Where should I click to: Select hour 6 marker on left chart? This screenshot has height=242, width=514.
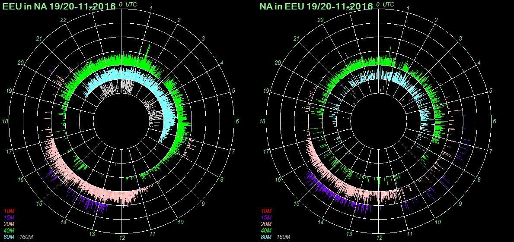pyautogui.click(x=237, y=121)
